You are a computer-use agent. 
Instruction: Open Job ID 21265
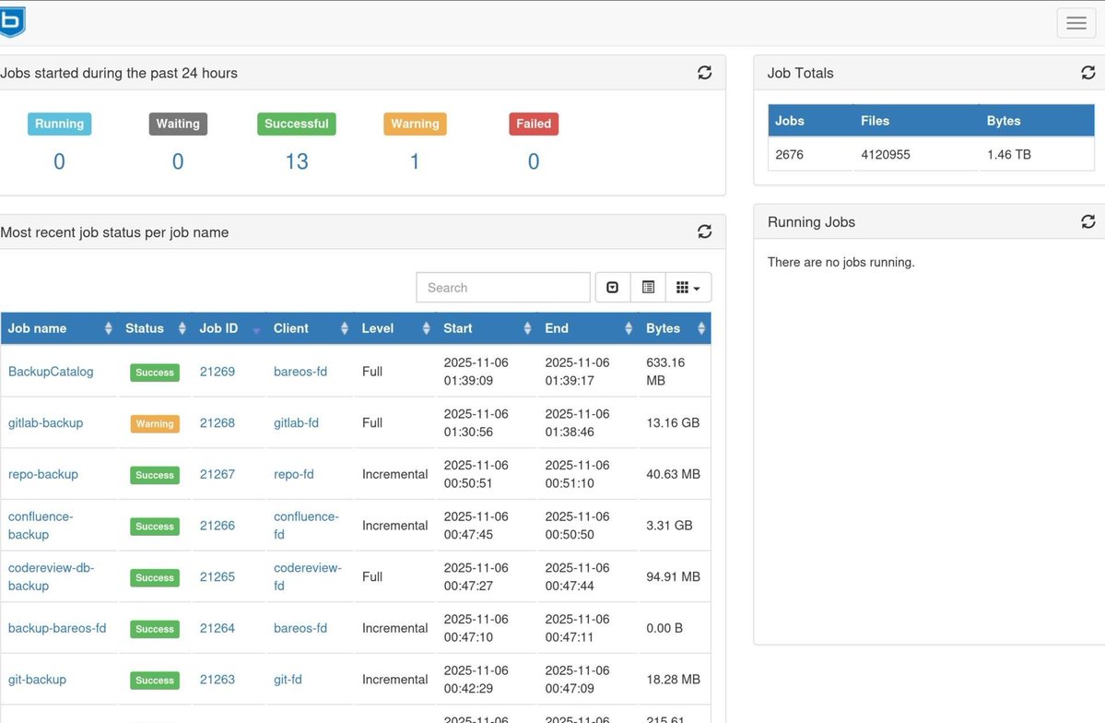(217, 576)
